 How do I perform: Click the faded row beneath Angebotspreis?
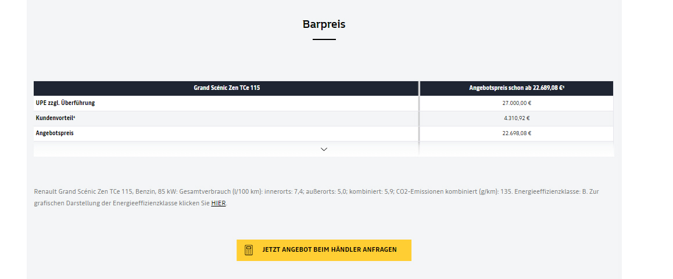(324, 149)
